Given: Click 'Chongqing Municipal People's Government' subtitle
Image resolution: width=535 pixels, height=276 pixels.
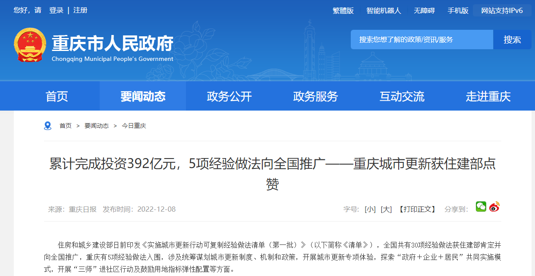Looking at the screenshot, I should coord(113,59).
